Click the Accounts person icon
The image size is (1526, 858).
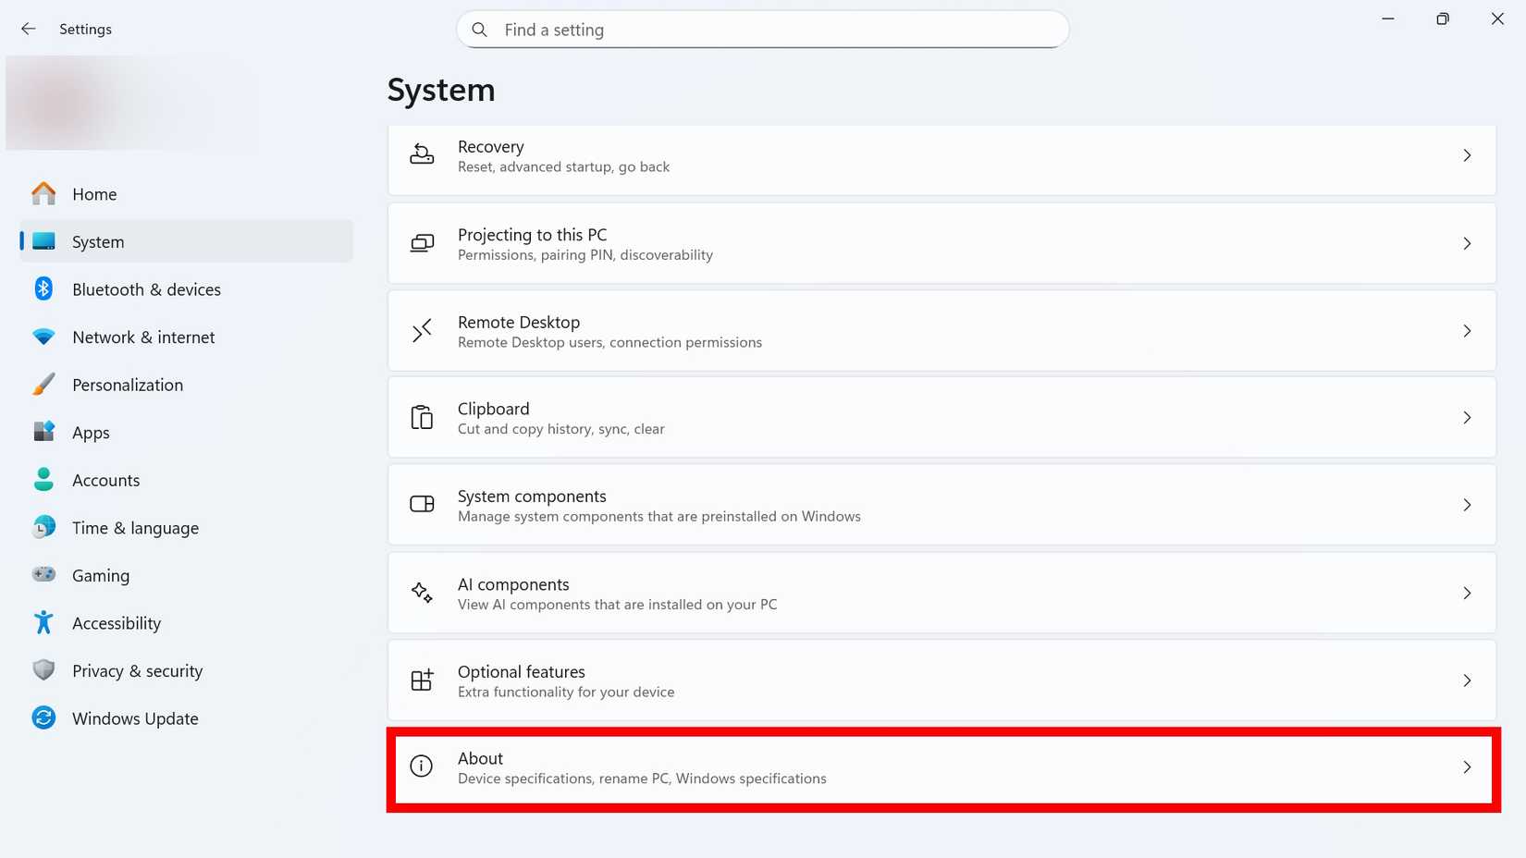pos(43,480)
